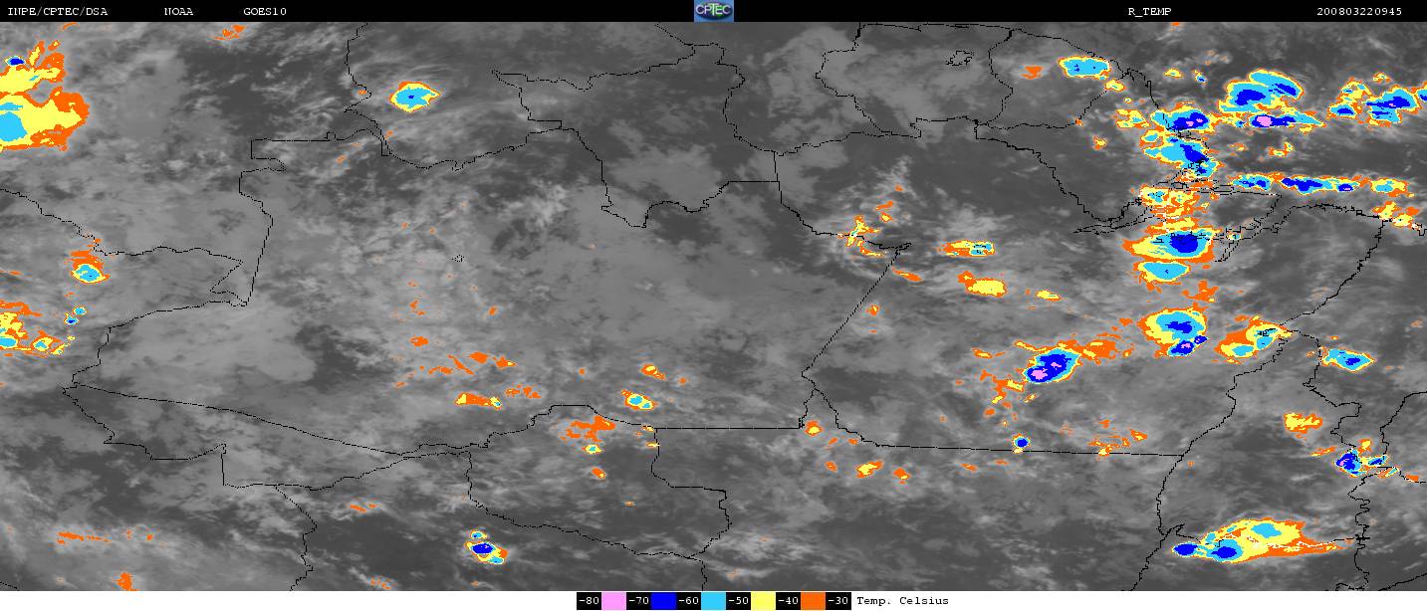Click the orange legend swatch

813,601
